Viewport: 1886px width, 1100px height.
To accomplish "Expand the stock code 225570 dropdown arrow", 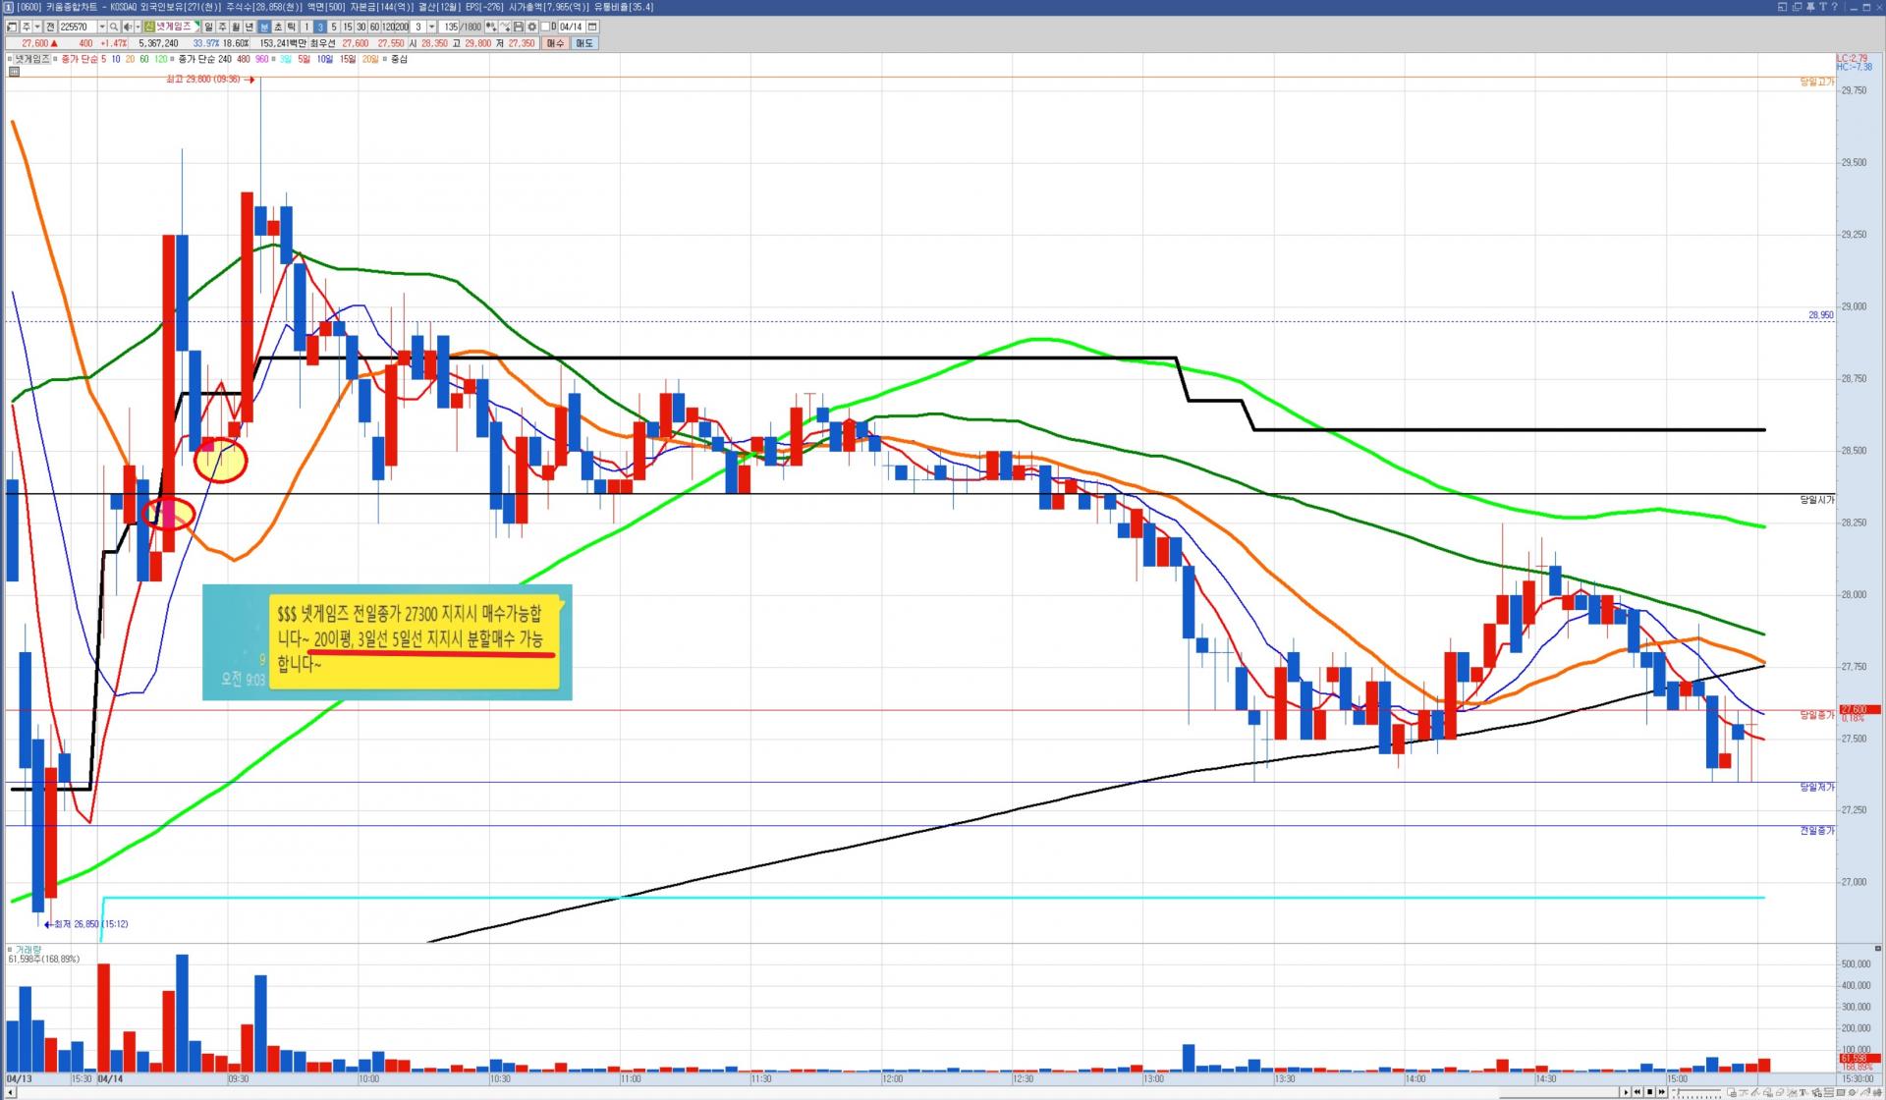I will pos(102,27).
